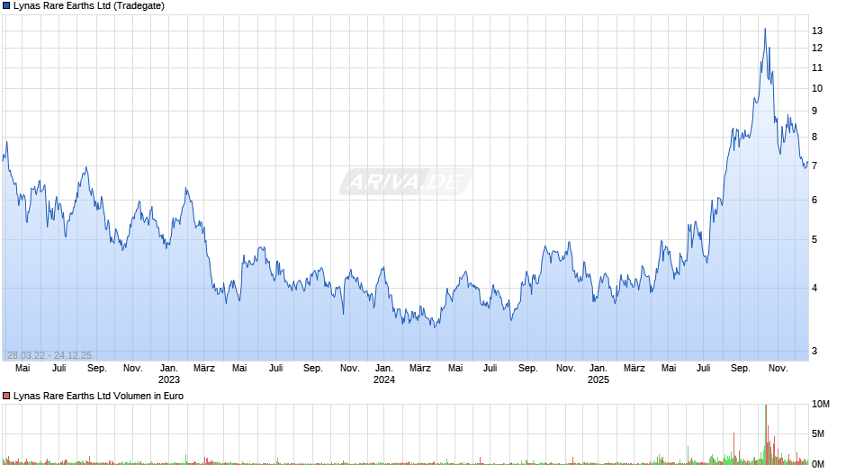Click the 'März' label right after Jan. 2025

634,369
